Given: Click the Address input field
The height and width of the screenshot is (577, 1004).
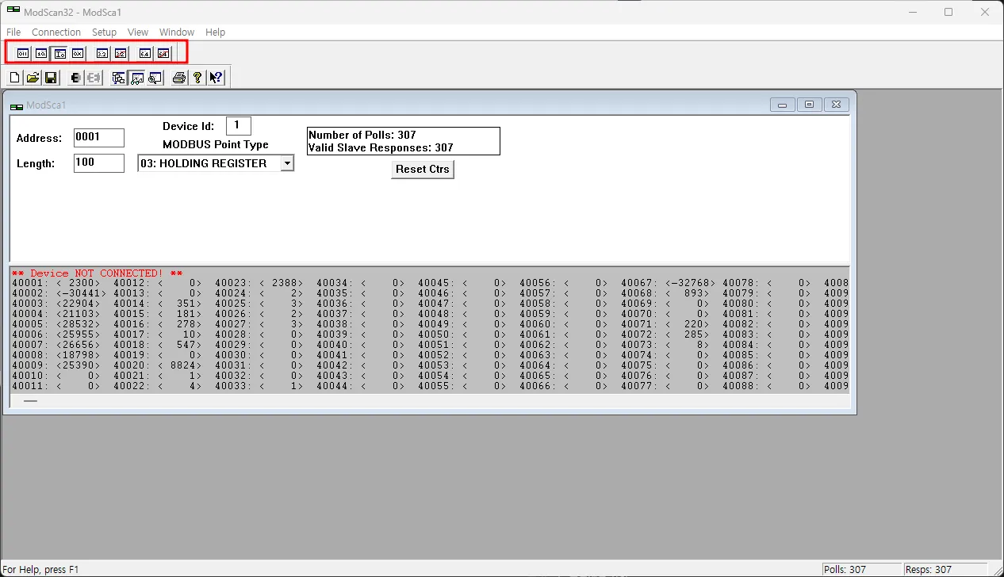Looking at the screenshot, I should coord(99,138).
